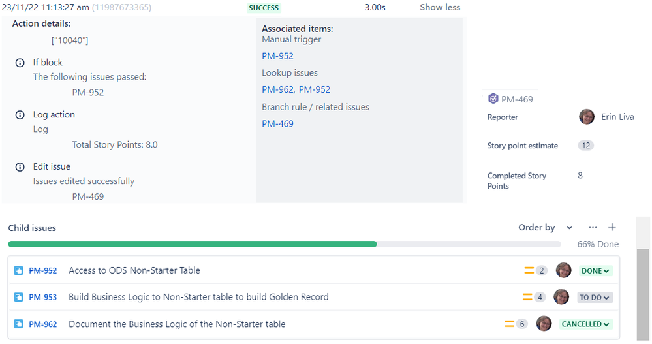Click the priority icon on PM-953 row
This screenshot has width=652, height=344.
click(527, 297)
